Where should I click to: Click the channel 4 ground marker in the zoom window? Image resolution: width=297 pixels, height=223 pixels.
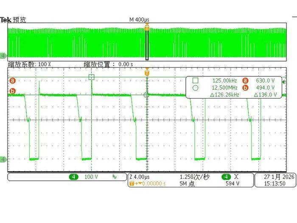point(3,159)
